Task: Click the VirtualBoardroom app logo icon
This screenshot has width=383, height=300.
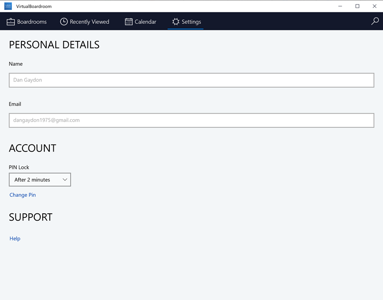Action: tap(8, 6)
